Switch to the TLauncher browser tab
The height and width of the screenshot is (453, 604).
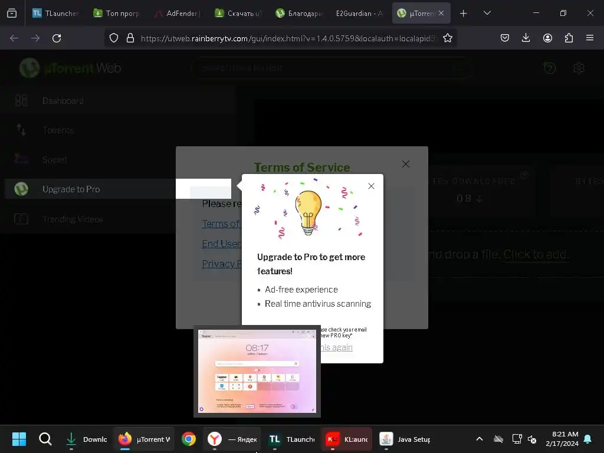56,13
